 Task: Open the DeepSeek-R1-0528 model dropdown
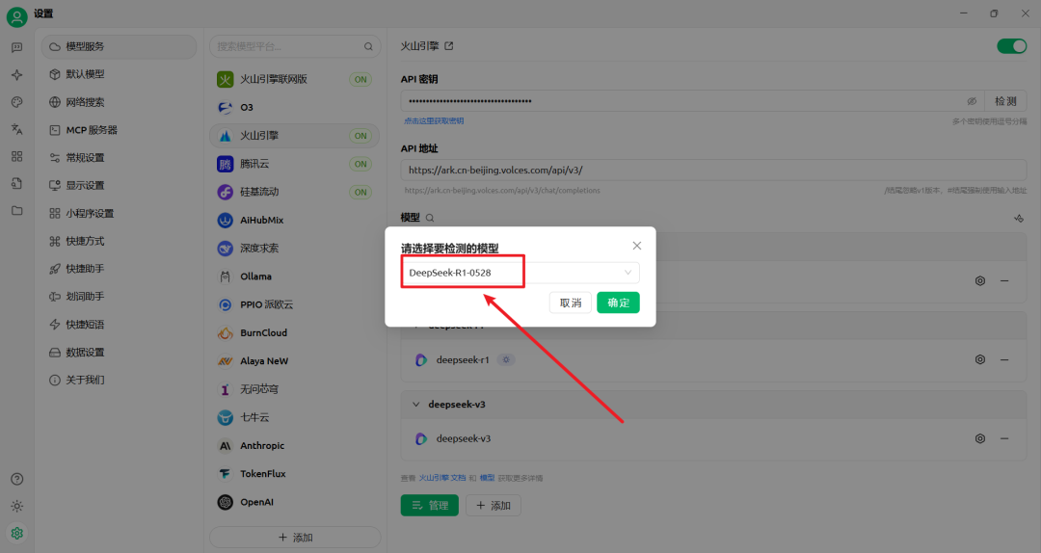coord(520,273)
